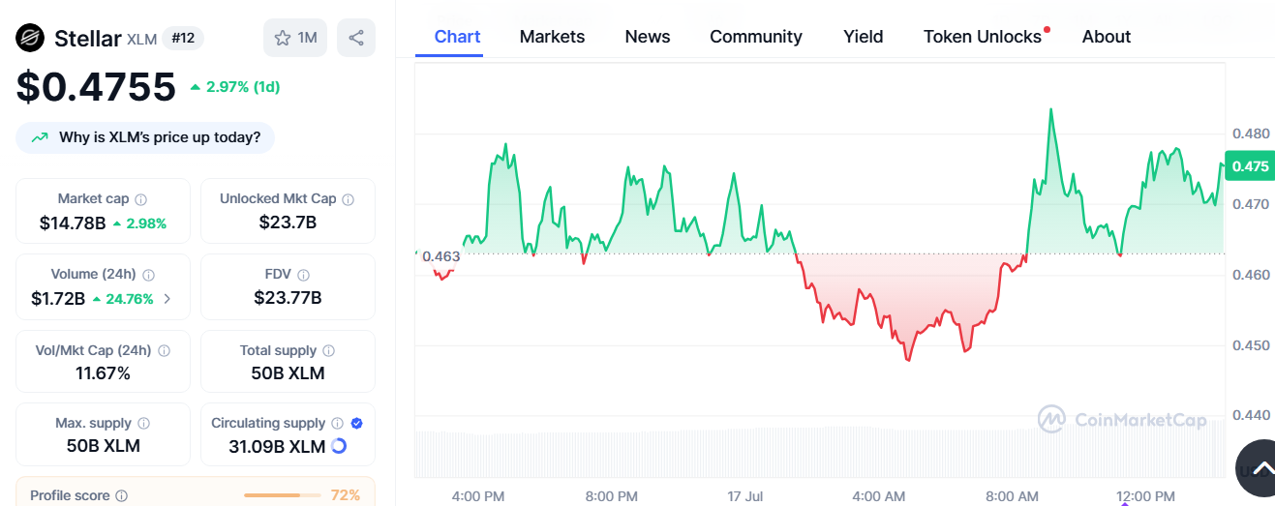Click the circulating supply progress ring
This screenshot has width=1275, height=506.
(339, 446)
